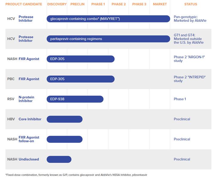
Task: Click the DISCOVERY column header
Action: pyautogui.click(x=57, y=4)
